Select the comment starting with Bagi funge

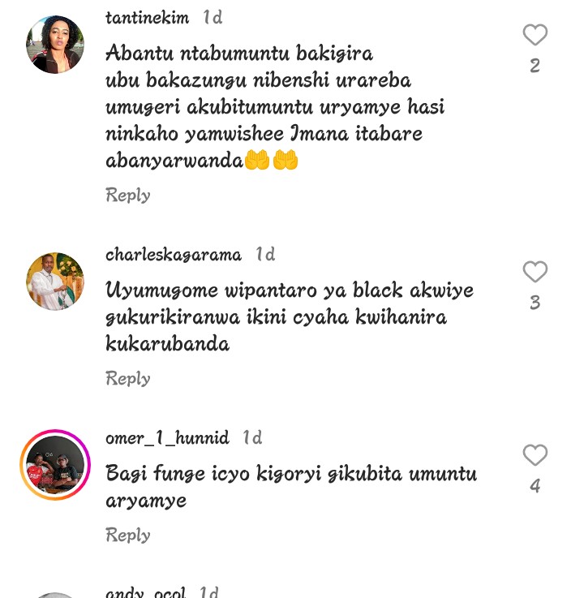[x=291, y=487]
